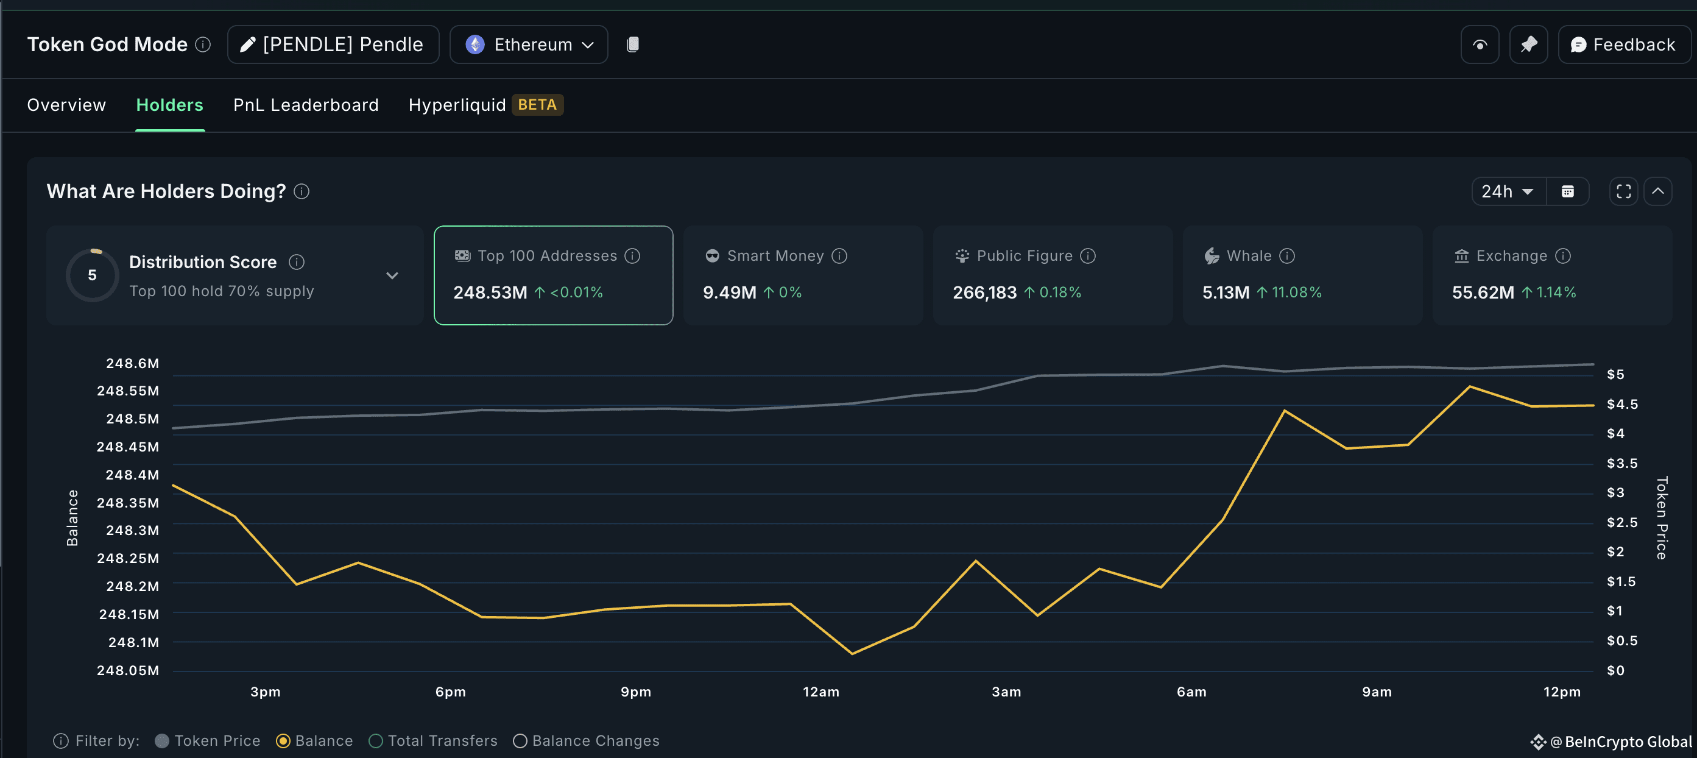Click the 248.6M balance axis label

click(x=132, y=364)
